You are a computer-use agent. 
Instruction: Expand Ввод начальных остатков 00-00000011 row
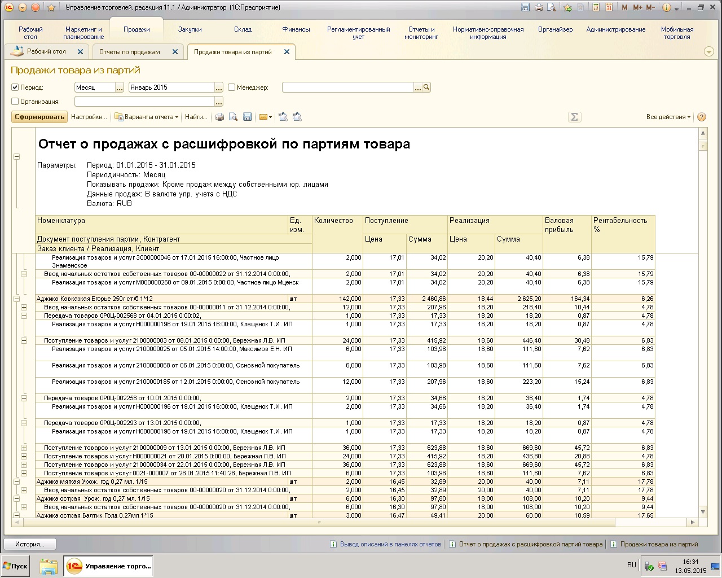(x=24, y=307)
